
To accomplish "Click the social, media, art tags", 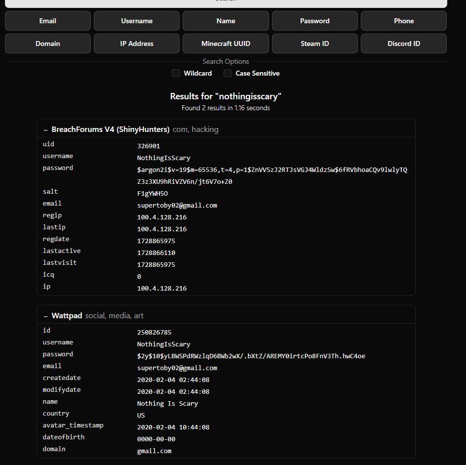I will [x=115, y=316].
